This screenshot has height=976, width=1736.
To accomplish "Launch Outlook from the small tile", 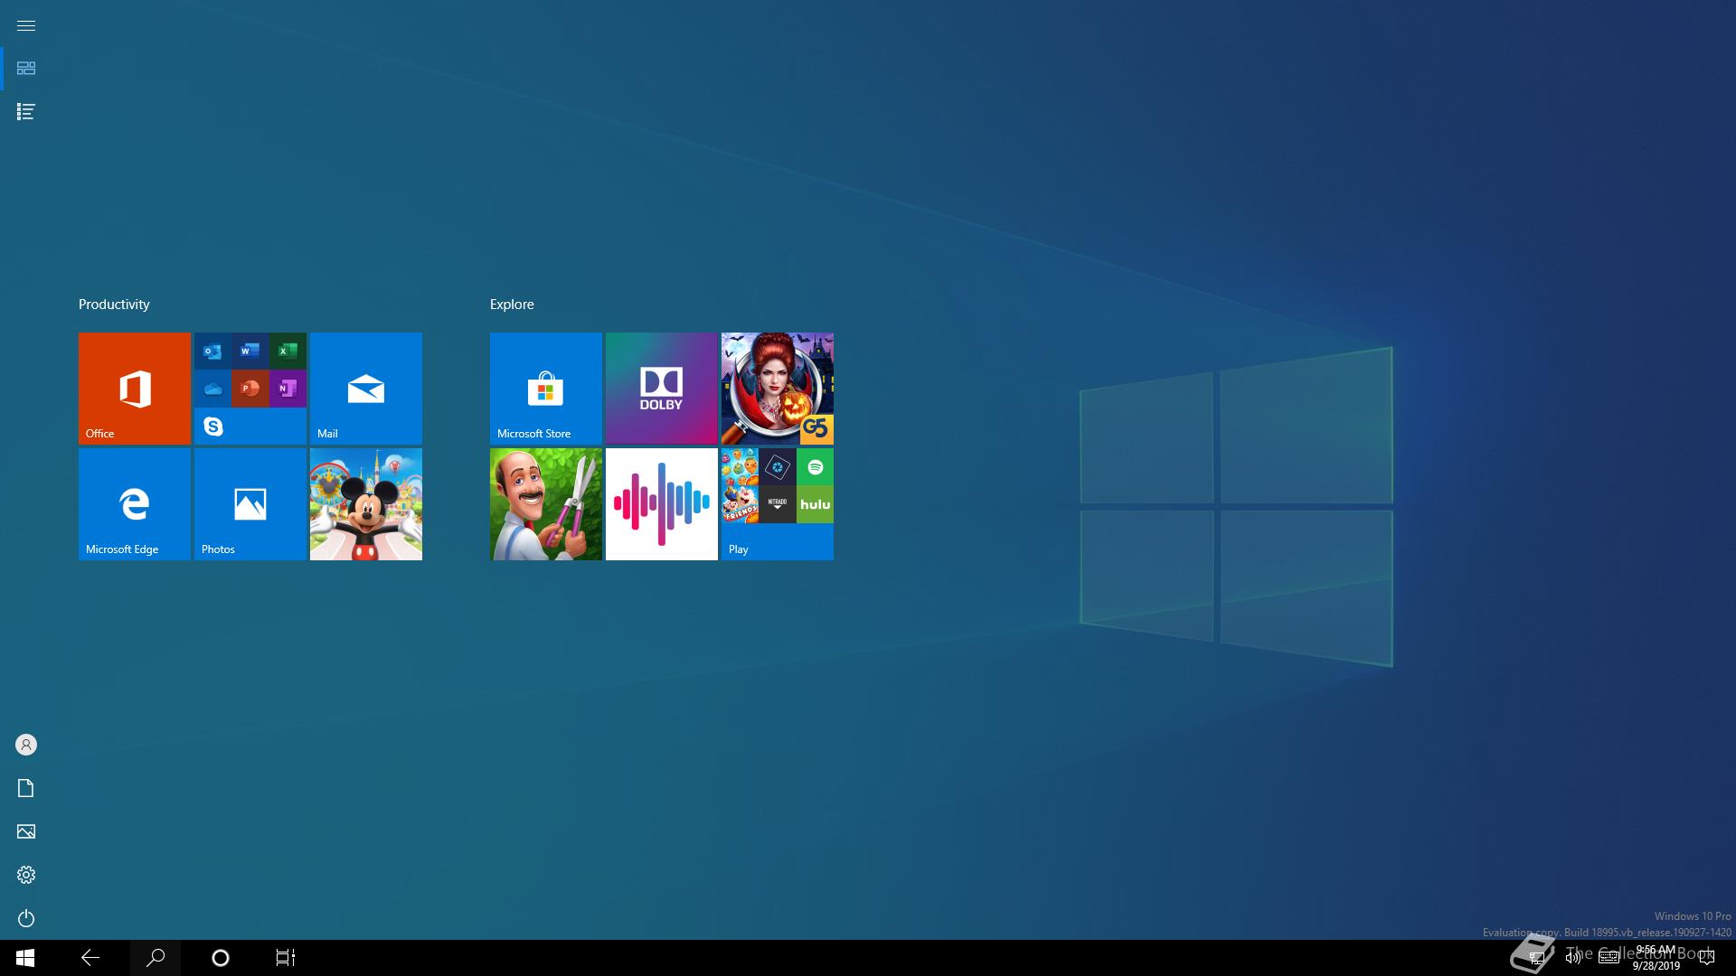I will [x=212, y=351].
